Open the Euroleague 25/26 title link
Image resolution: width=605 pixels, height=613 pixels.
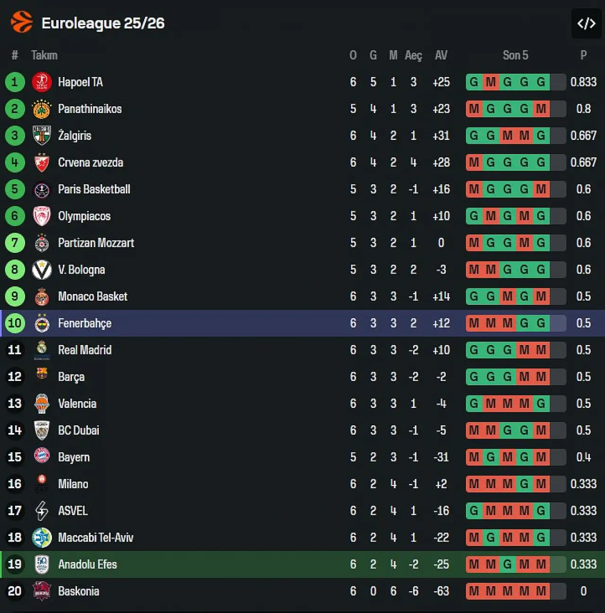[103, 23]
